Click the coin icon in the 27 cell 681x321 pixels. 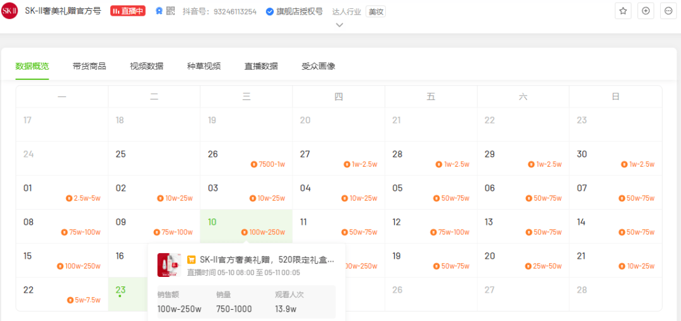click(347, 164)
